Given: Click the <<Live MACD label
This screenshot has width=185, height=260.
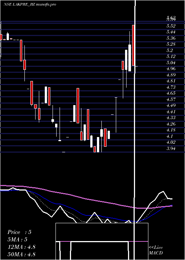Looking at the screenshot, I should (156, 250).
